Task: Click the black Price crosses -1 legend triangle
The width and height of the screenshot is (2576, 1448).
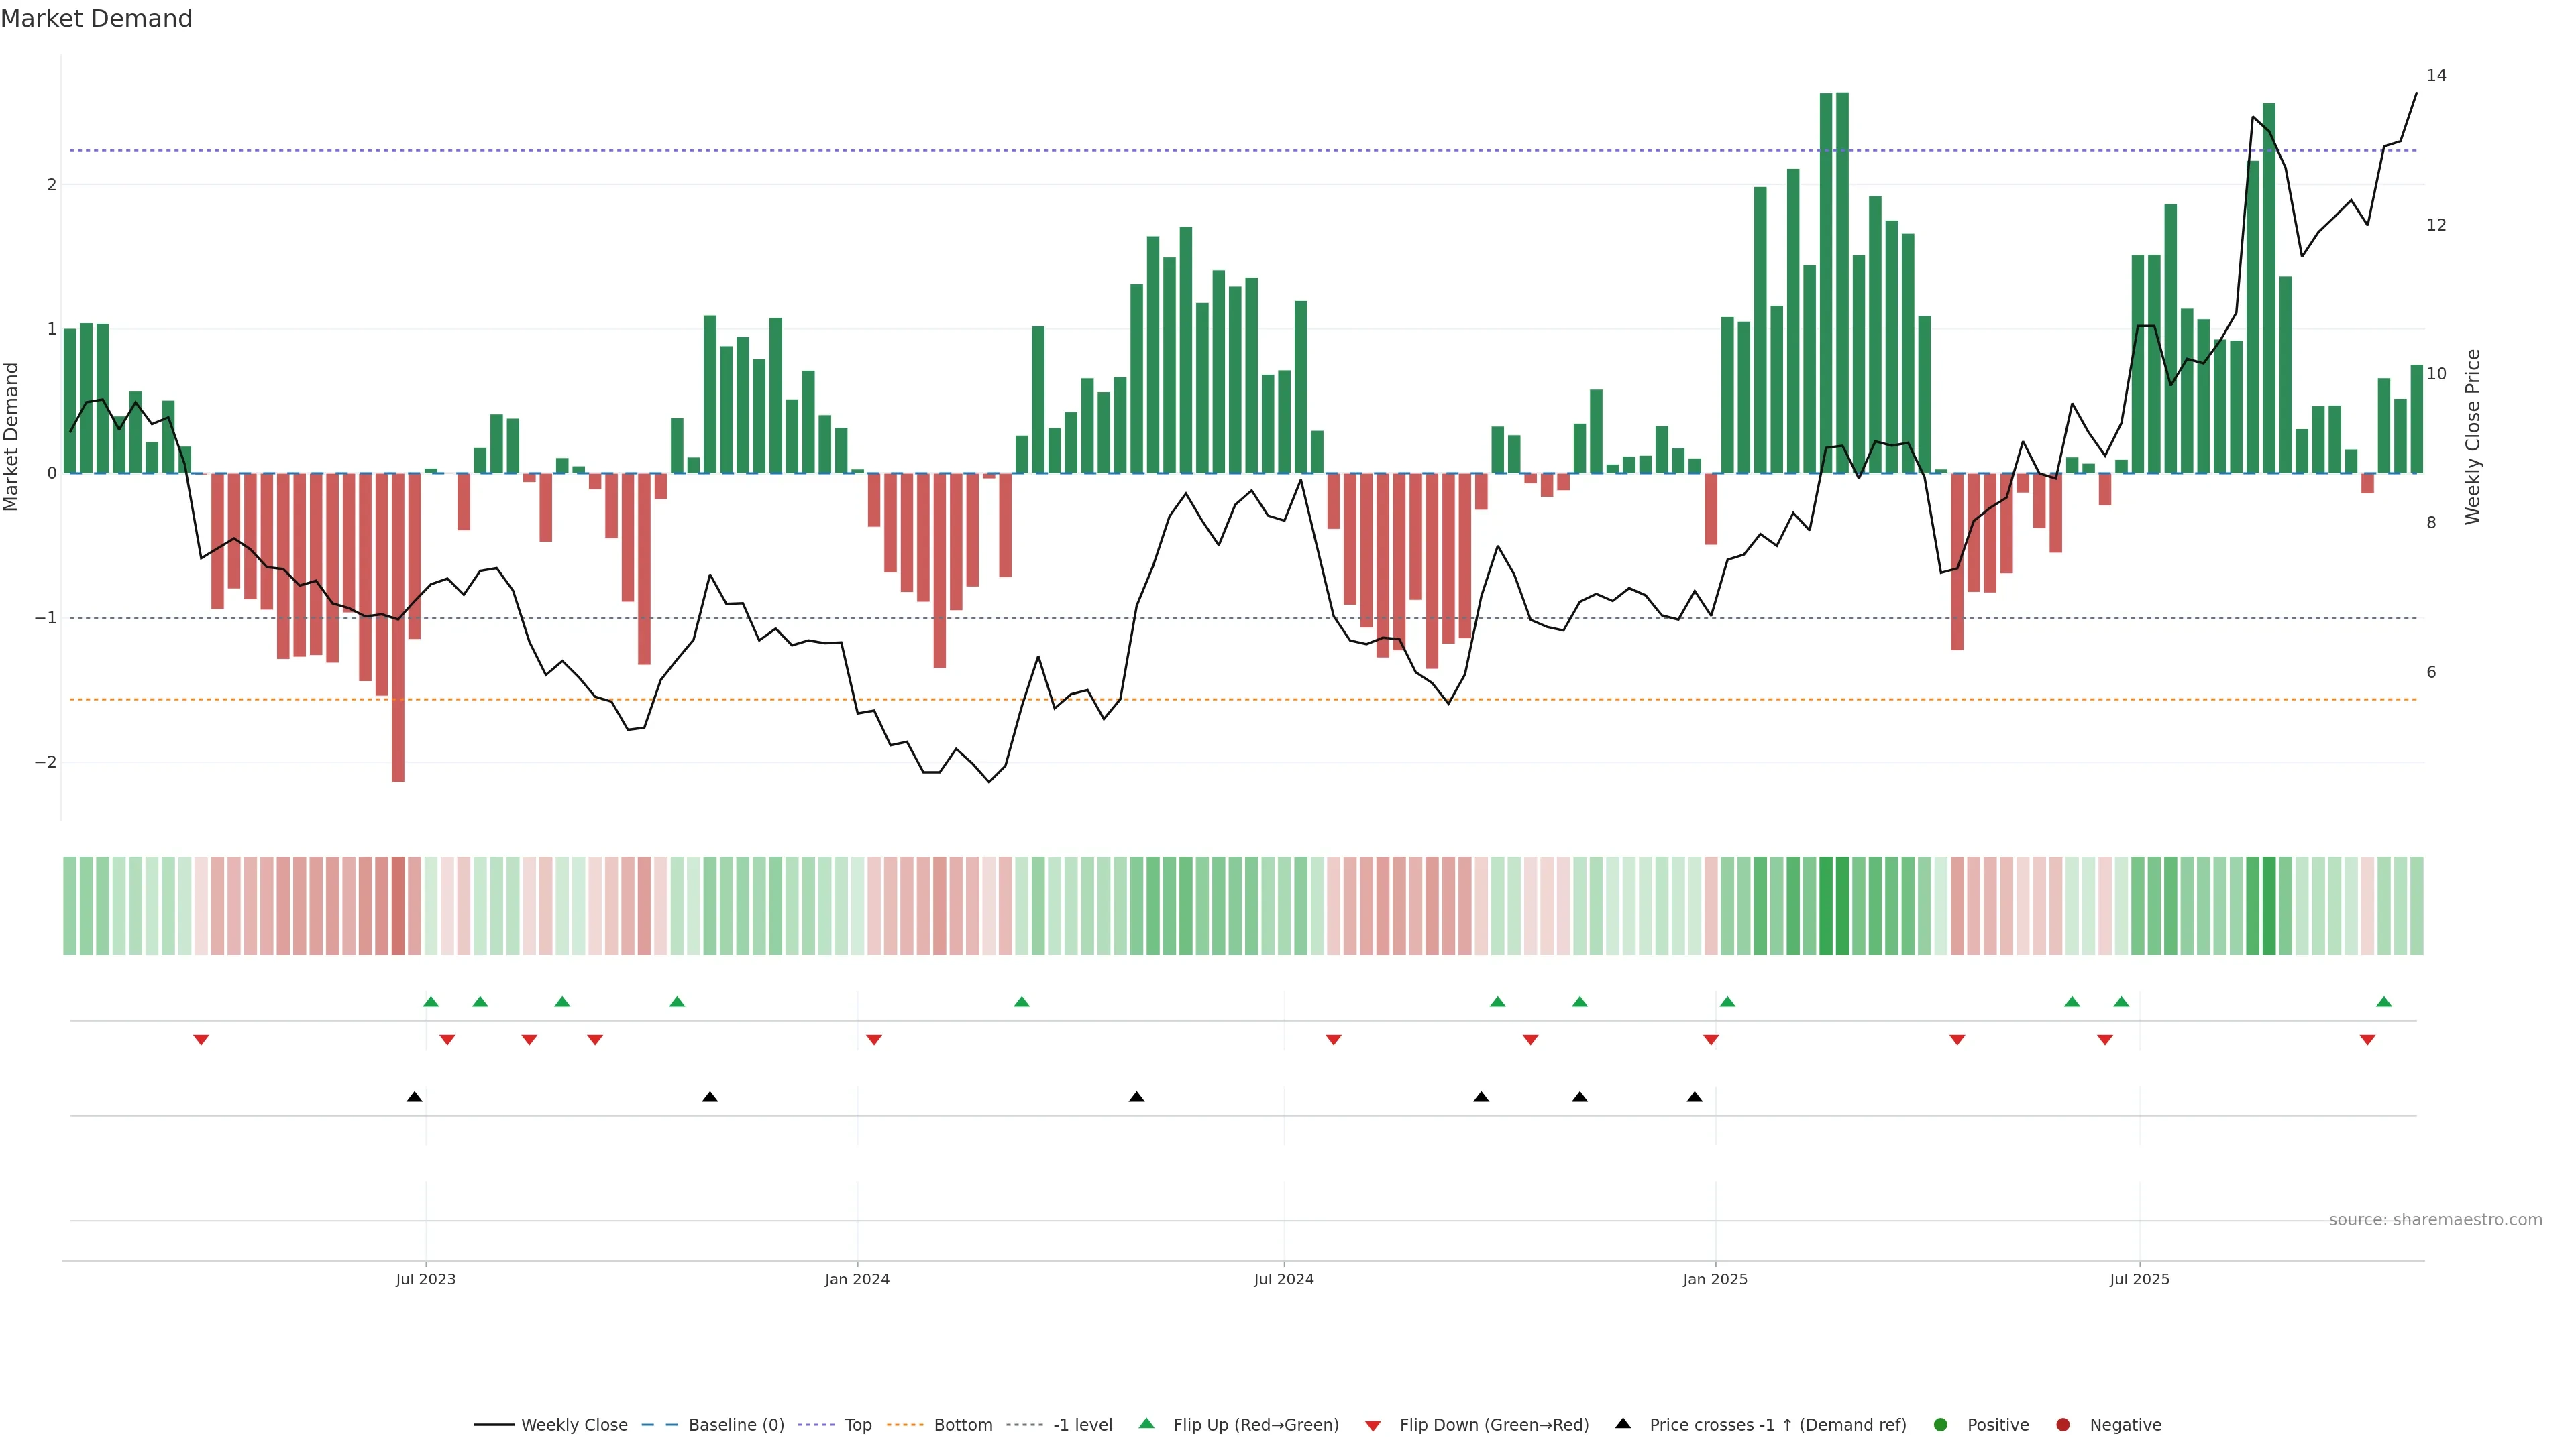Action: click(1622, 1423)
